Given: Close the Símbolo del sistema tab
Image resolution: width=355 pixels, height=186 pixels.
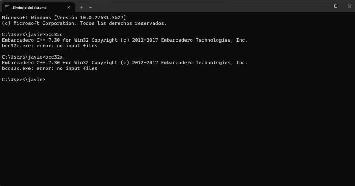Looking at the screenshot, I should [x=68, y=8].
